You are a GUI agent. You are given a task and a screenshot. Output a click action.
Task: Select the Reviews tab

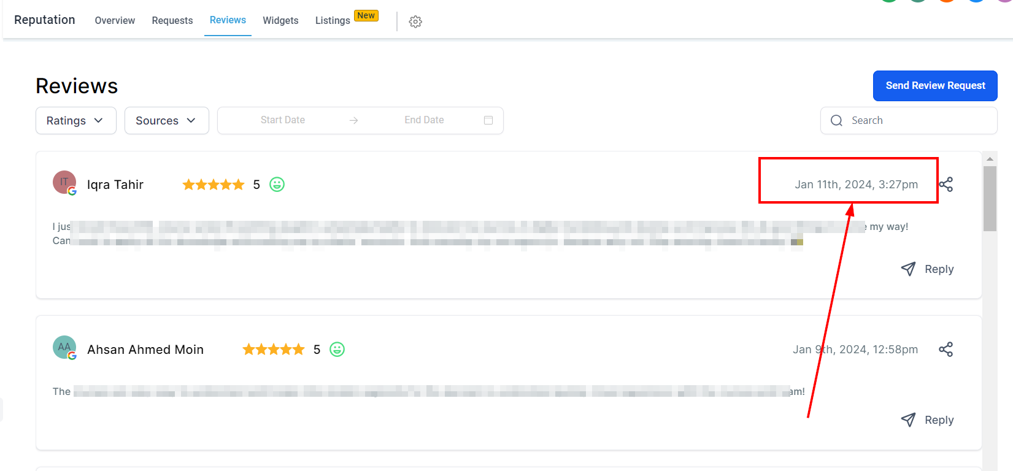(228, 20)
